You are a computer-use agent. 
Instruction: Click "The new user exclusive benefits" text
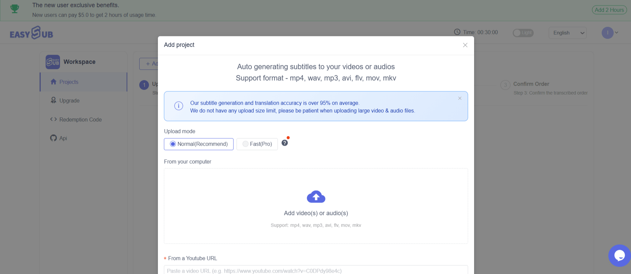pos(76,5)
